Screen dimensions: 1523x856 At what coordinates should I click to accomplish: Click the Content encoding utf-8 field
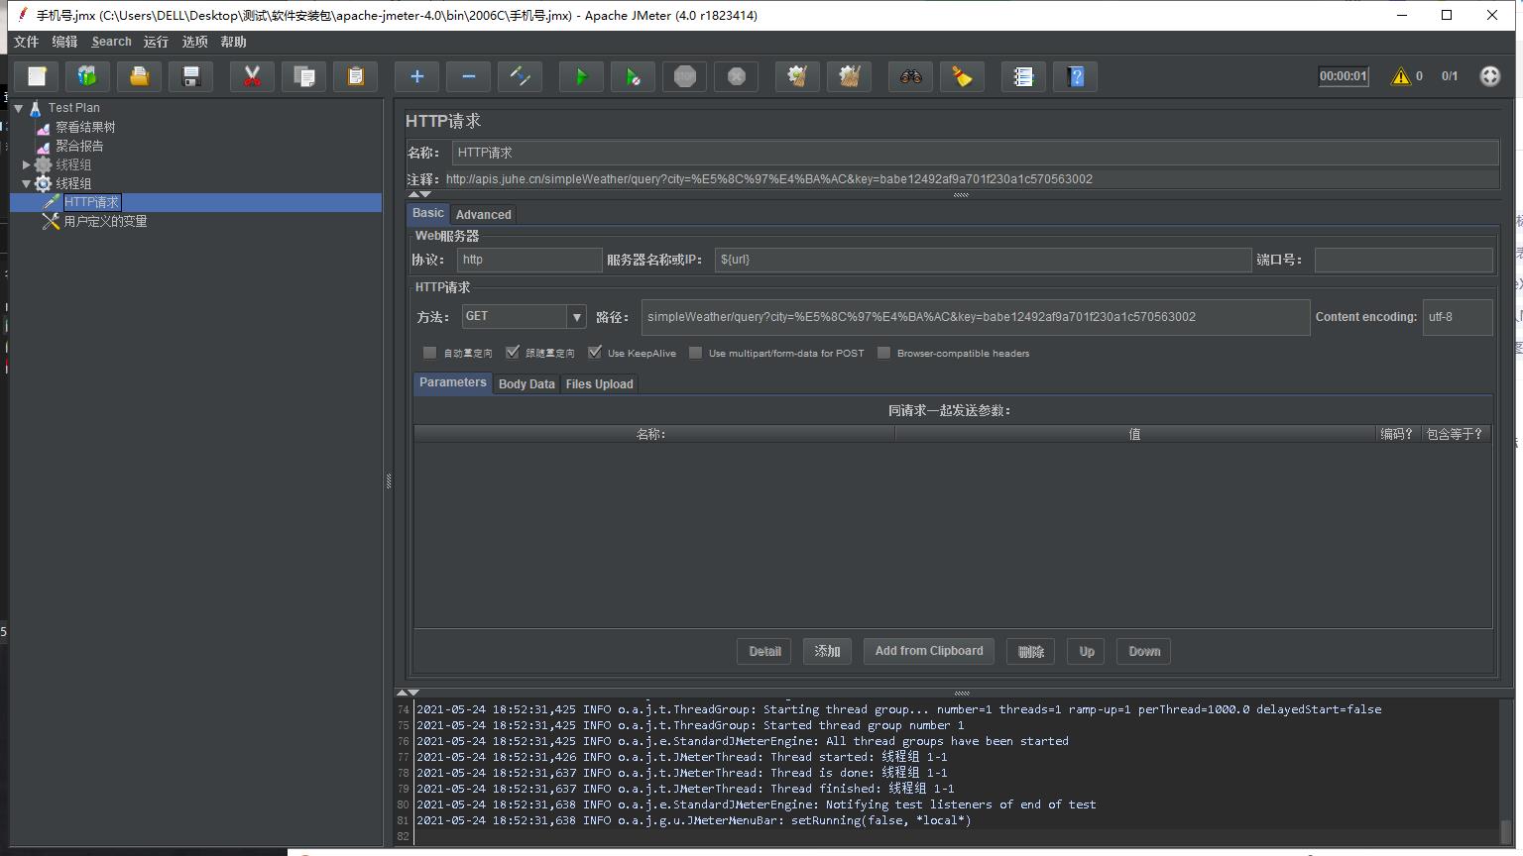coord(1457,317)
